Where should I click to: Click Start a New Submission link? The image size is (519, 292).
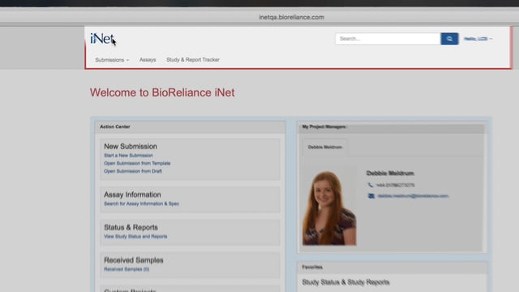point(128,155)
